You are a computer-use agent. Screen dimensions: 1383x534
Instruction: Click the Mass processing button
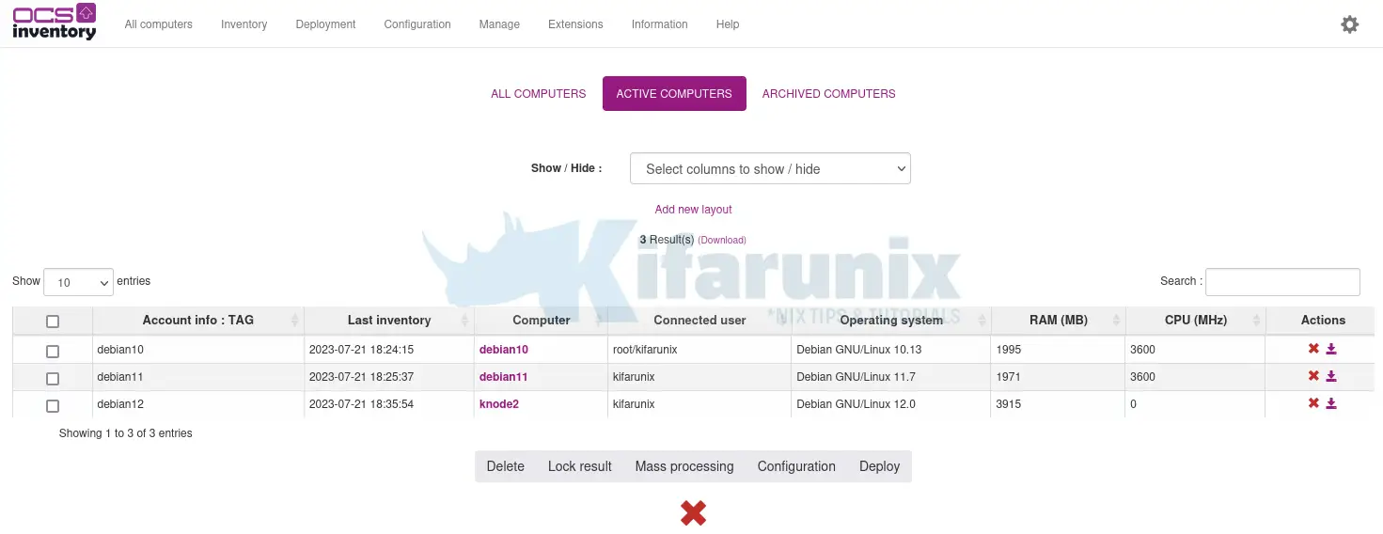pos(684,466)
